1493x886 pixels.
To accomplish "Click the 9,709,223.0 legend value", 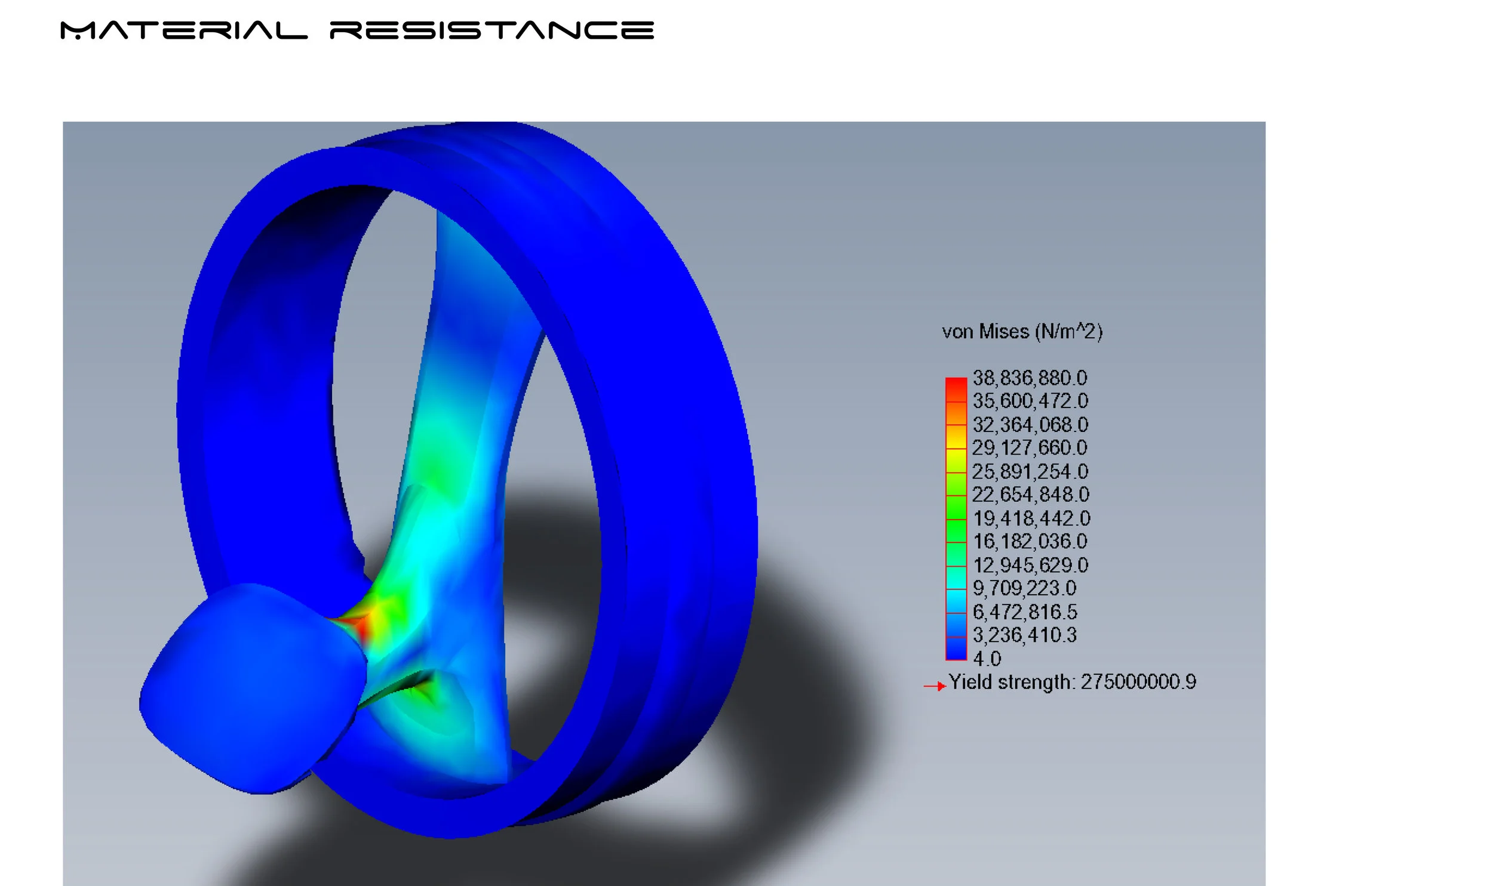I will point(1024,588).
